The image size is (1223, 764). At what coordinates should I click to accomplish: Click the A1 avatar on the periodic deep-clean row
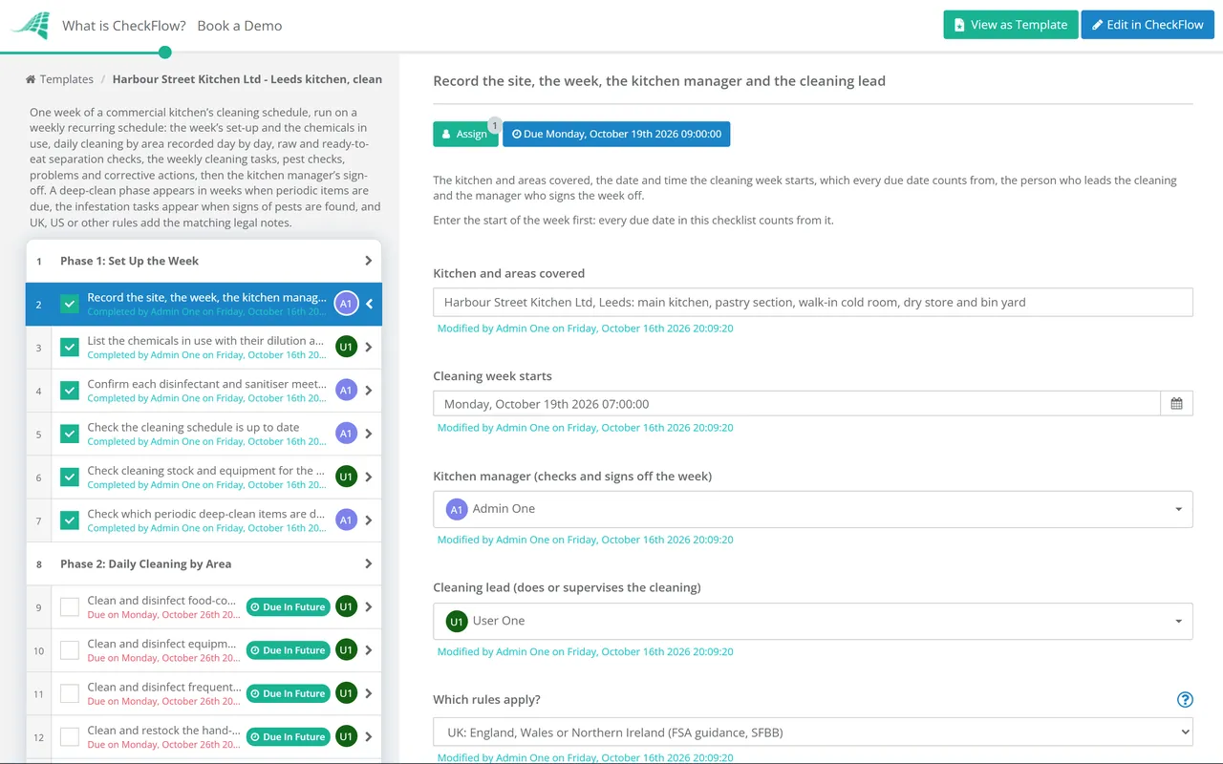(346, 520)
